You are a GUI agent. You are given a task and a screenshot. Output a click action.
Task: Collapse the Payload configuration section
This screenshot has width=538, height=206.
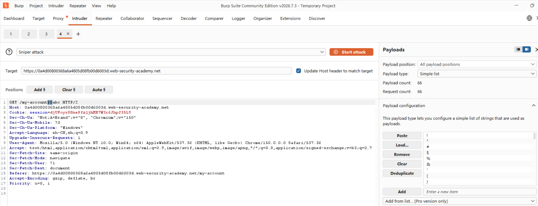[533, 106]
